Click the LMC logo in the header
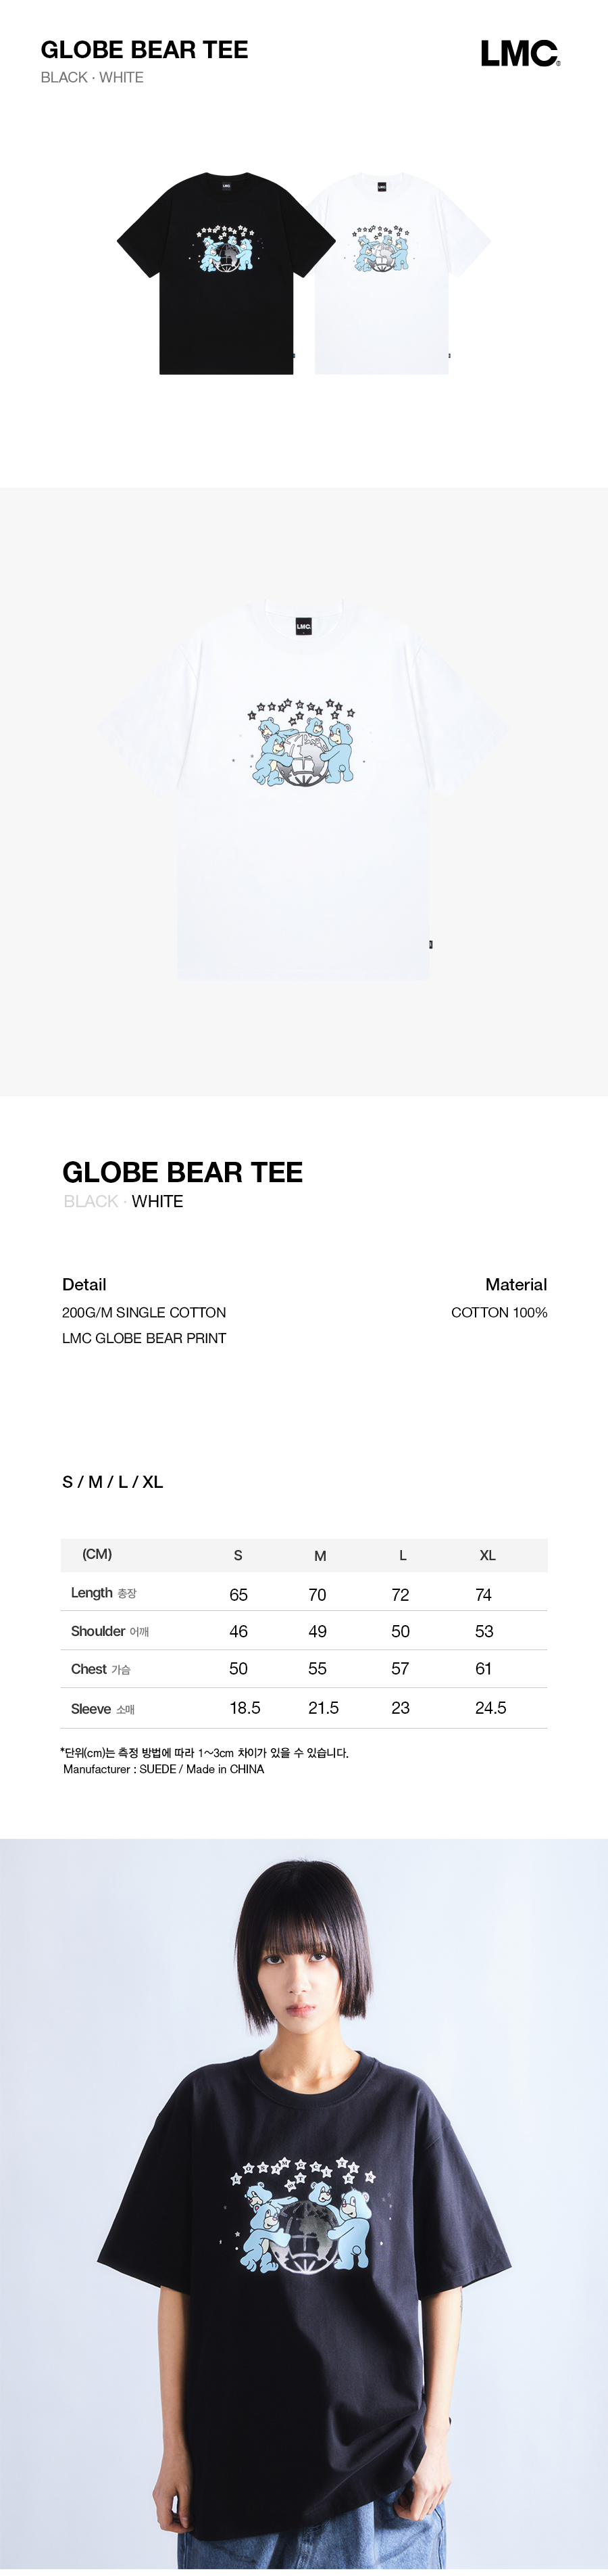This screenshot has height=2576, width=608. pyautogui.click(x=520, y=54)
